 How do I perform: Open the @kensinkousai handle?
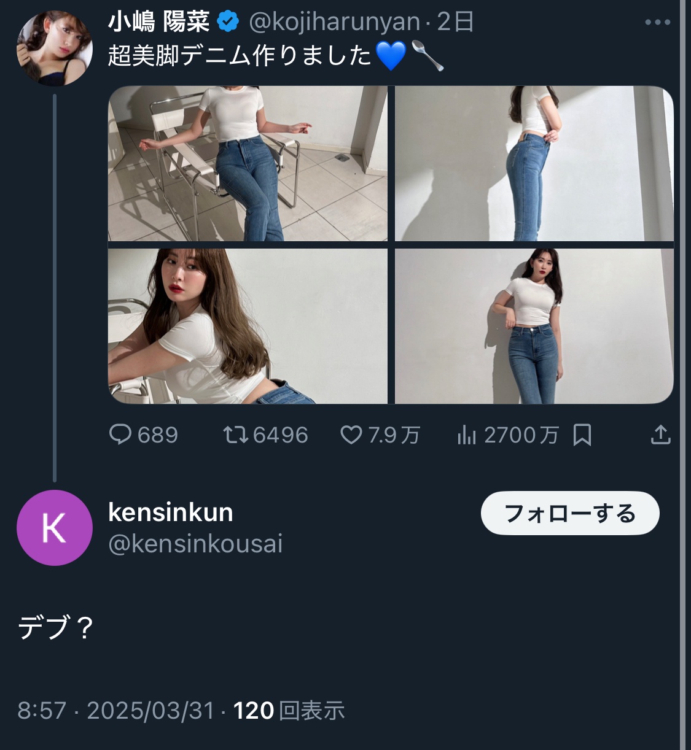pos(195,544)
